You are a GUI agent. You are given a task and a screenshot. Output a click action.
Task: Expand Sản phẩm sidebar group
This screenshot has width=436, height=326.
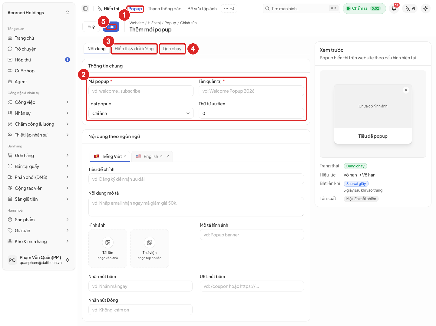[x=39, y=220]
